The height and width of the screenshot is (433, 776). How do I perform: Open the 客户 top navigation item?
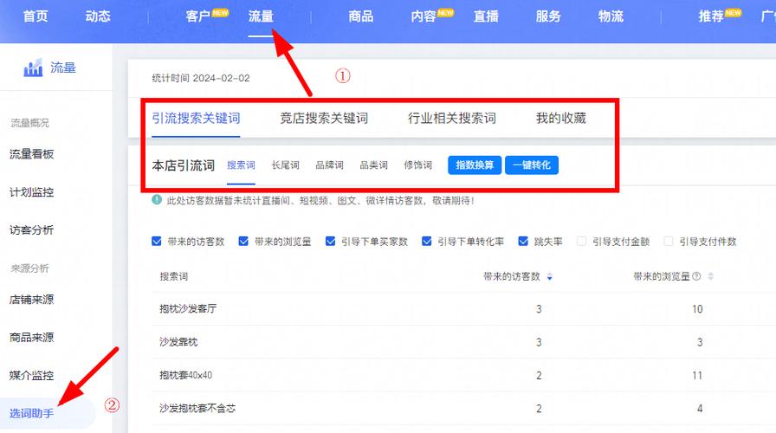pos(198,16)
